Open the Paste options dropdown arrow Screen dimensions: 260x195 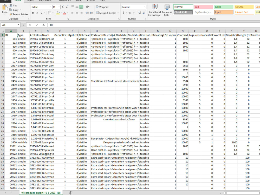(x=5, y=15)
